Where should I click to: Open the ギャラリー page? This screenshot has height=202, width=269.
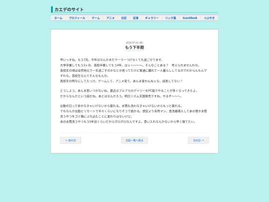click(x=151, y=18)
